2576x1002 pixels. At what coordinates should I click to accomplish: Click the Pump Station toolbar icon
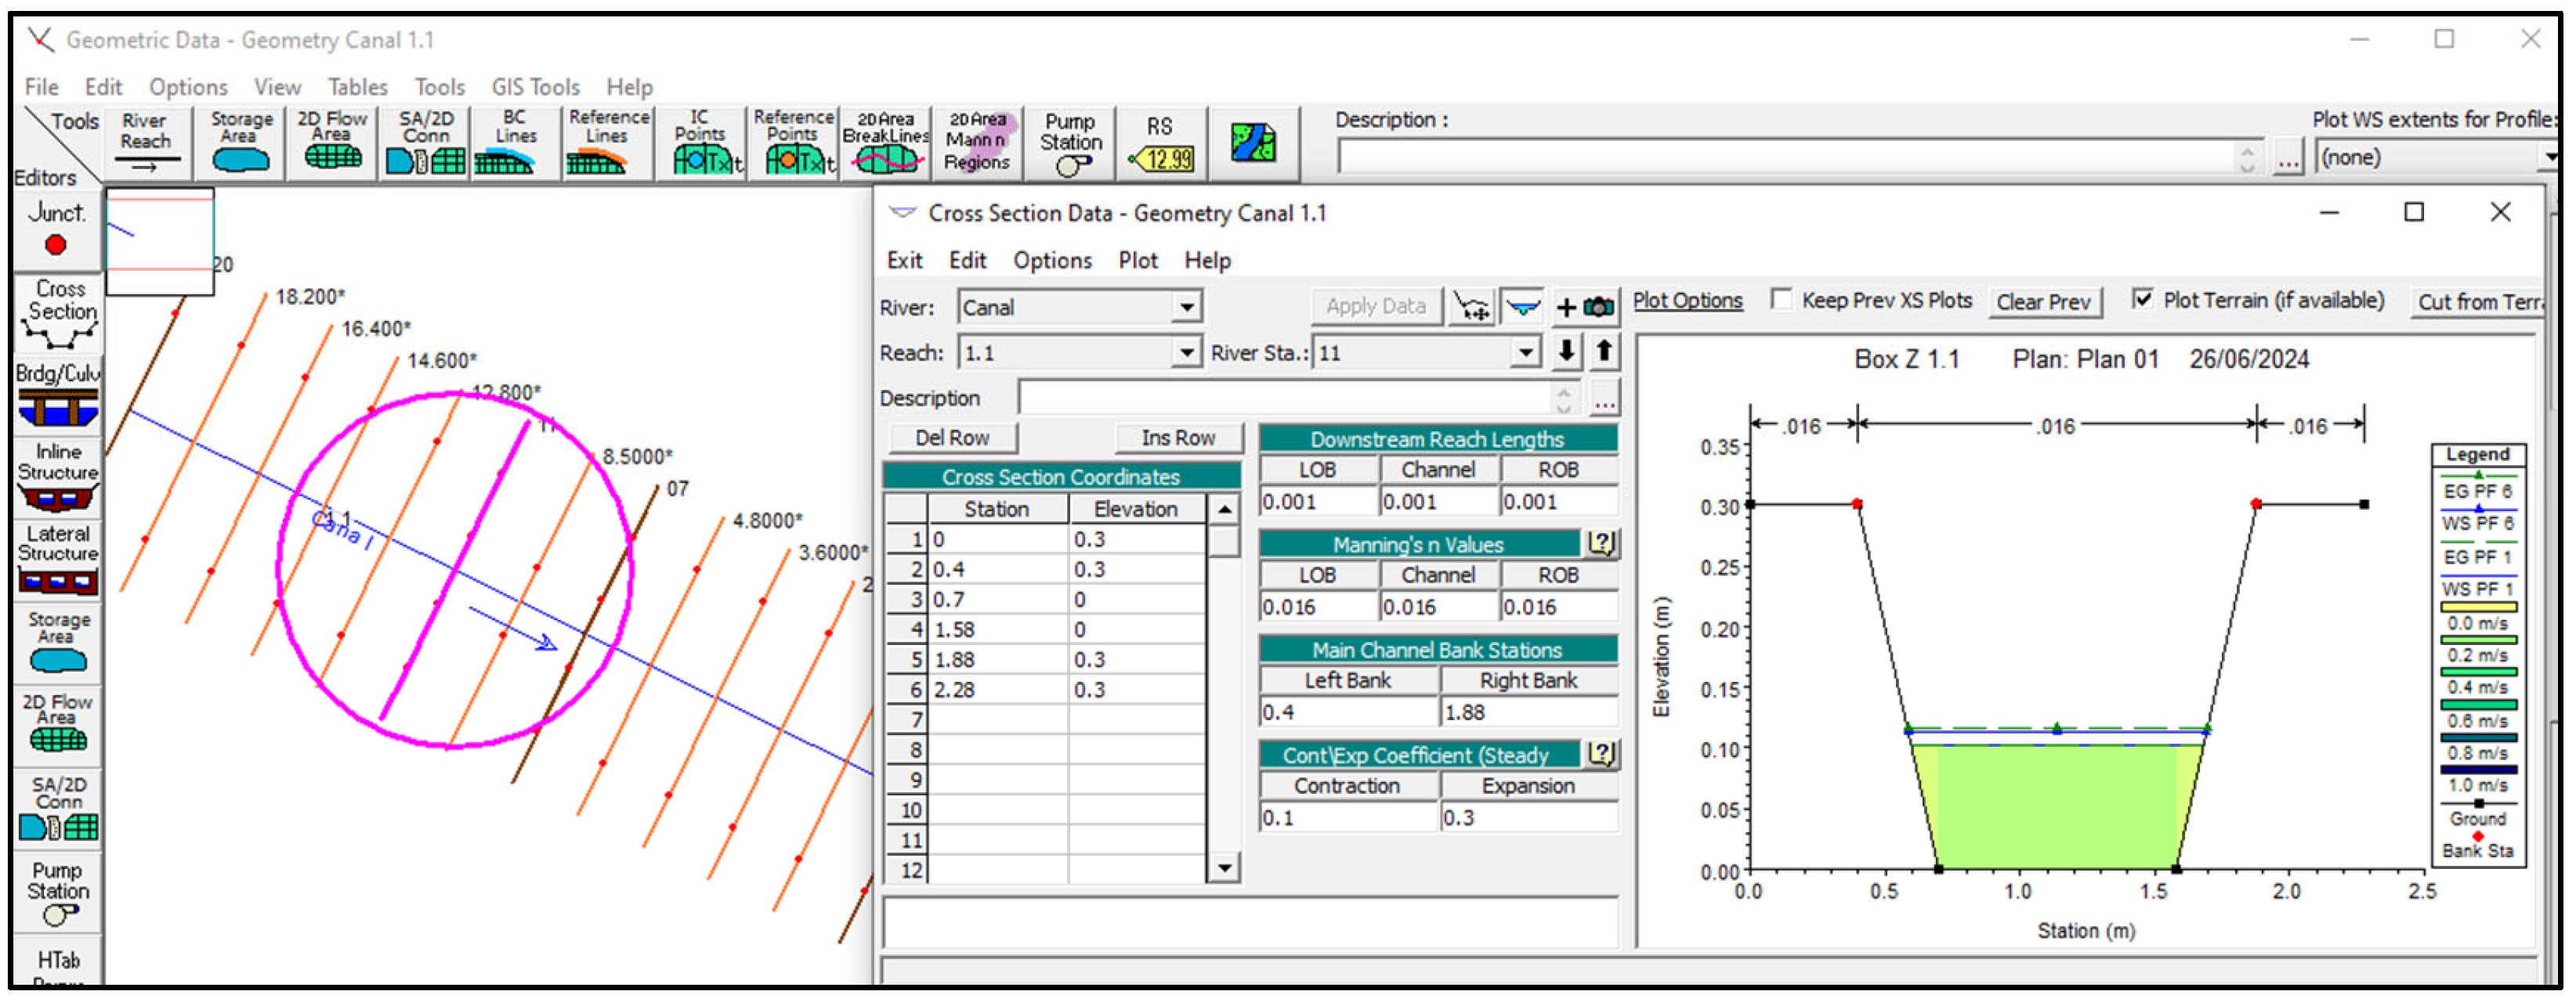[x=1069, y=144]
